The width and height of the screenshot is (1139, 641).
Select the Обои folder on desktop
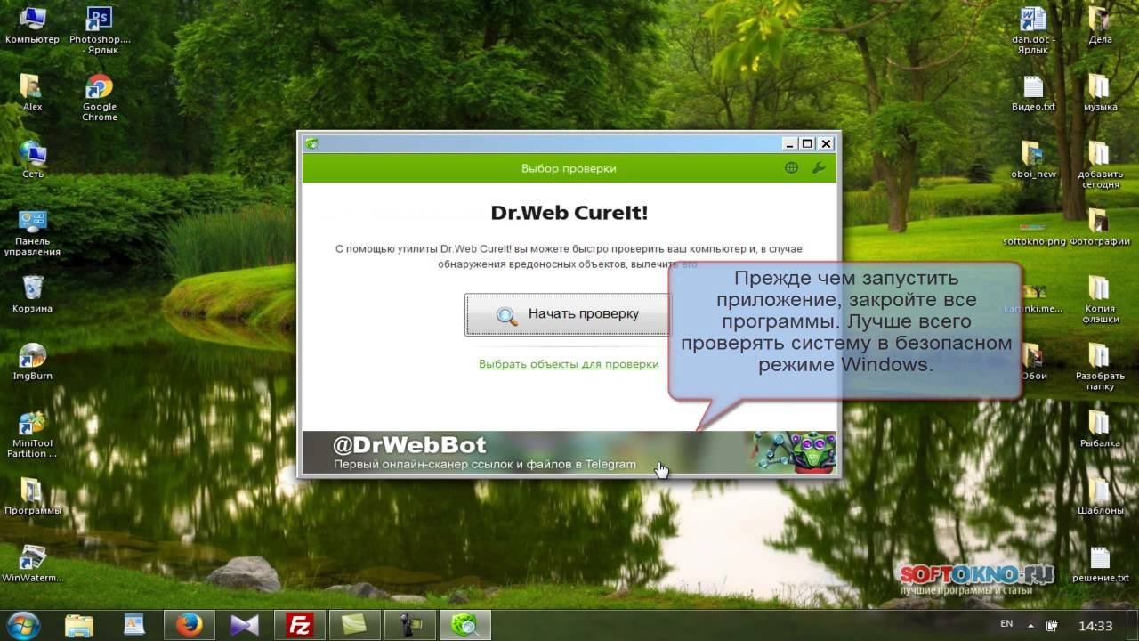click(1033, 361)
